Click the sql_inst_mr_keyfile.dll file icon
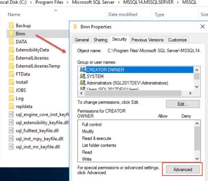 pyautogui.click(x=11, y=147)
